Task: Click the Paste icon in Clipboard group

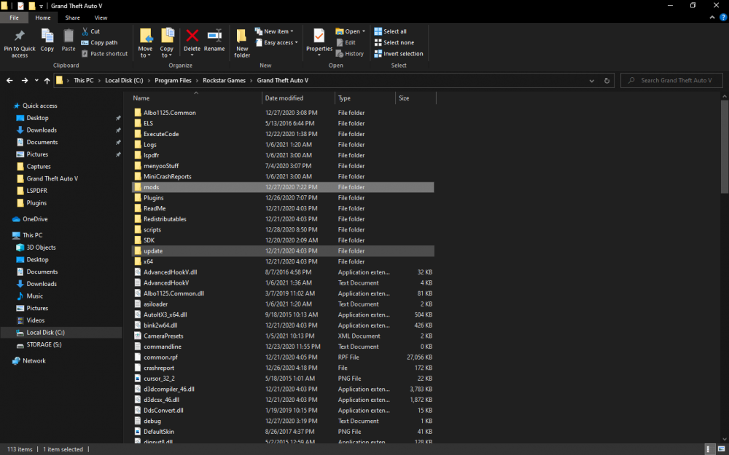Action: (x=69, y=38)
